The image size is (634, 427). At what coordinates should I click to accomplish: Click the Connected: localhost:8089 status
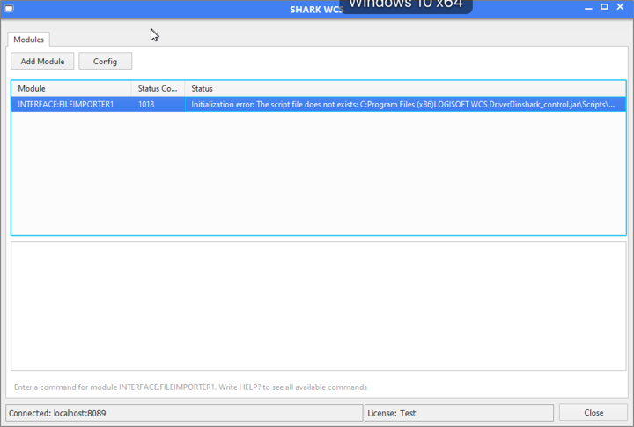coord(184,413)
